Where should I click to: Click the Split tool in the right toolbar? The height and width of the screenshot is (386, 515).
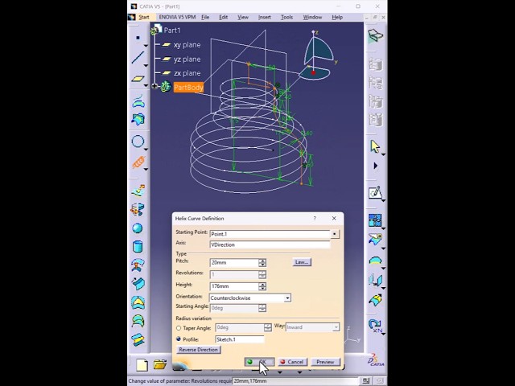coord(375,240)
